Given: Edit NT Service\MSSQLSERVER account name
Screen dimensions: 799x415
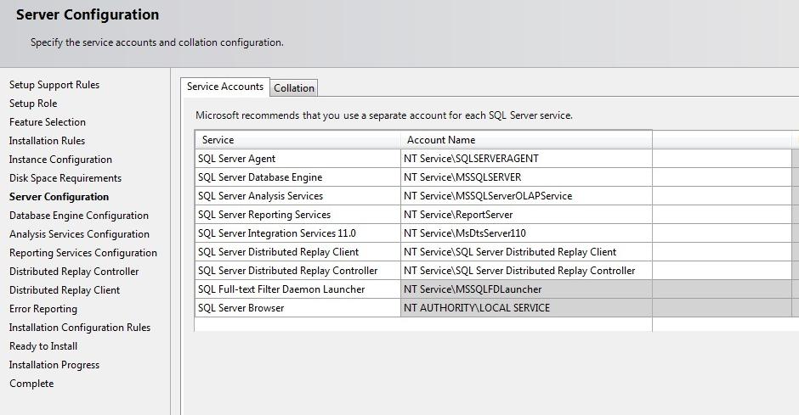Looking at the screenshot, I should click(x=526, y=177).
